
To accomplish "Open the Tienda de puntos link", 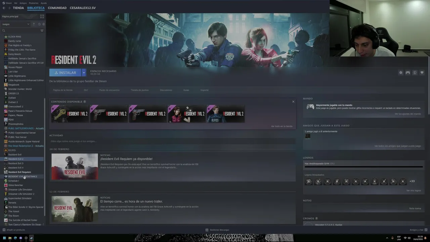I will coord(140,90).
